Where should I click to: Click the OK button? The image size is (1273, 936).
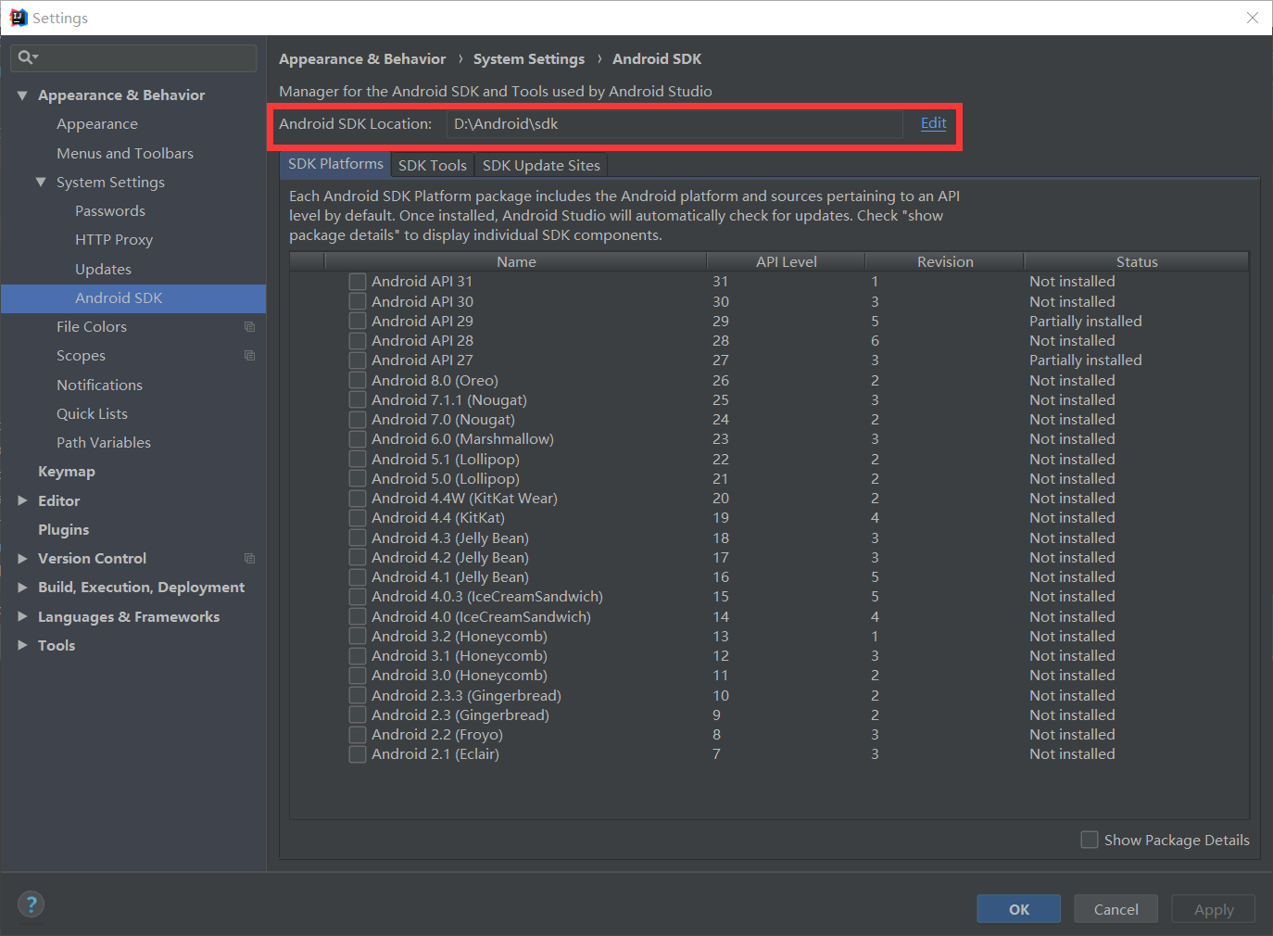click(1018, 909)
